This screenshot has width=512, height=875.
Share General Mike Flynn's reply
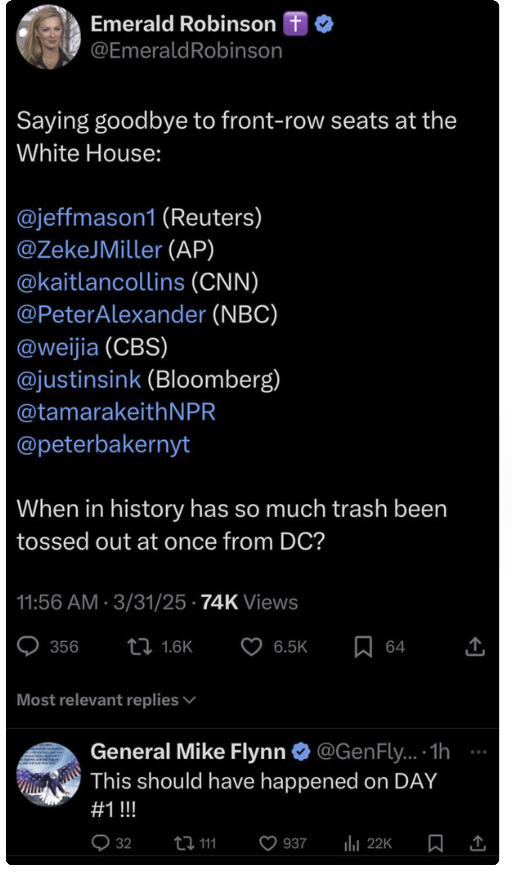(478, 843)
